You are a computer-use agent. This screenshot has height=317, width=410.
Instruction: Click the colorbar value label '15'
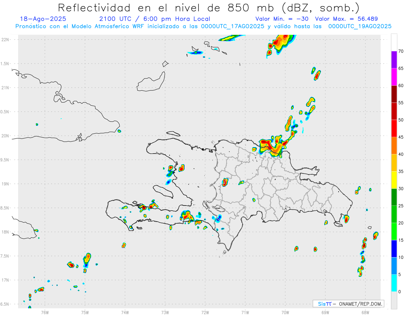[x=401, y=240]
